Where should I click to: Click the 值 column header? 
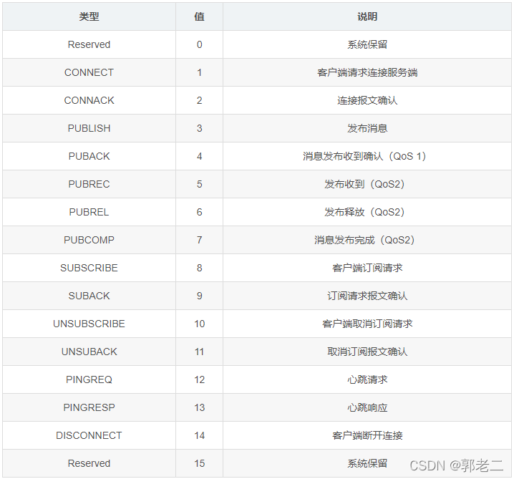click(199, 16)
